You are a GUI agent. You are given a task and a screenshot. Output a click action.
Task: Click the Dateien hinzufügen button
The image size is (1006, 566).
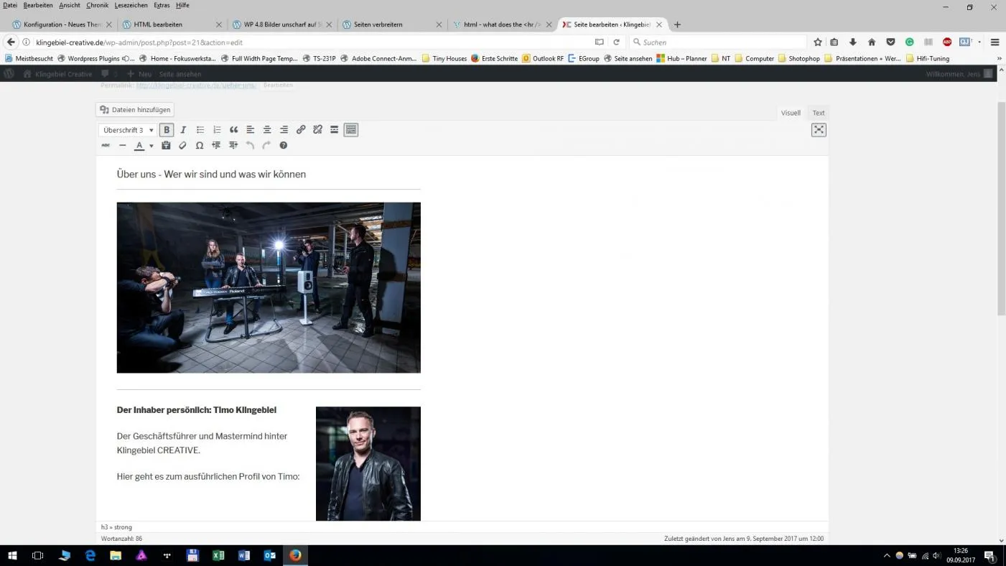click(135, 110)
